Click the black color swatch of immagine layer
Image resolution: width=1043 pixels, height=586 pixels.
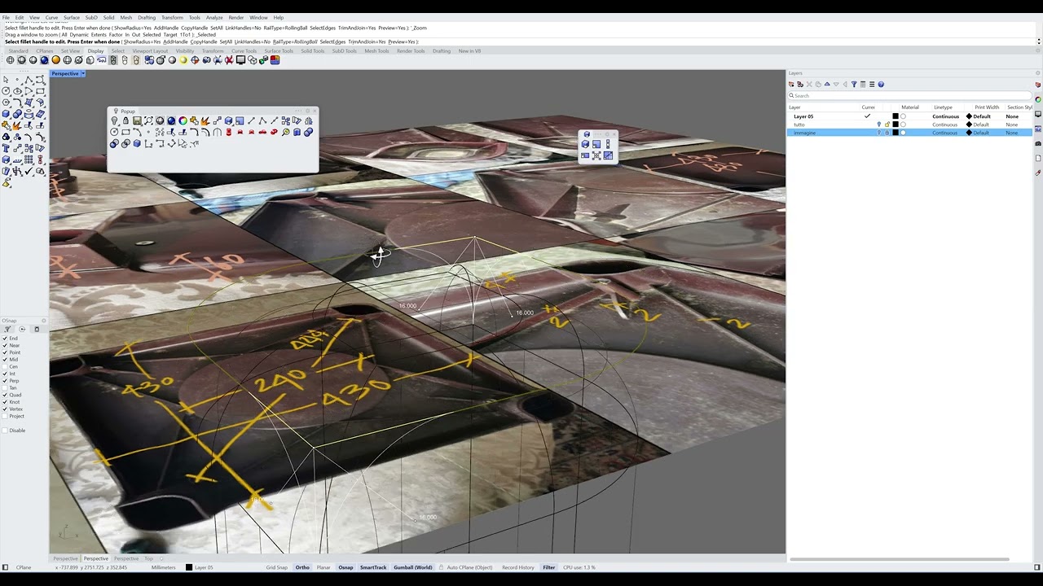pos(895,133)
